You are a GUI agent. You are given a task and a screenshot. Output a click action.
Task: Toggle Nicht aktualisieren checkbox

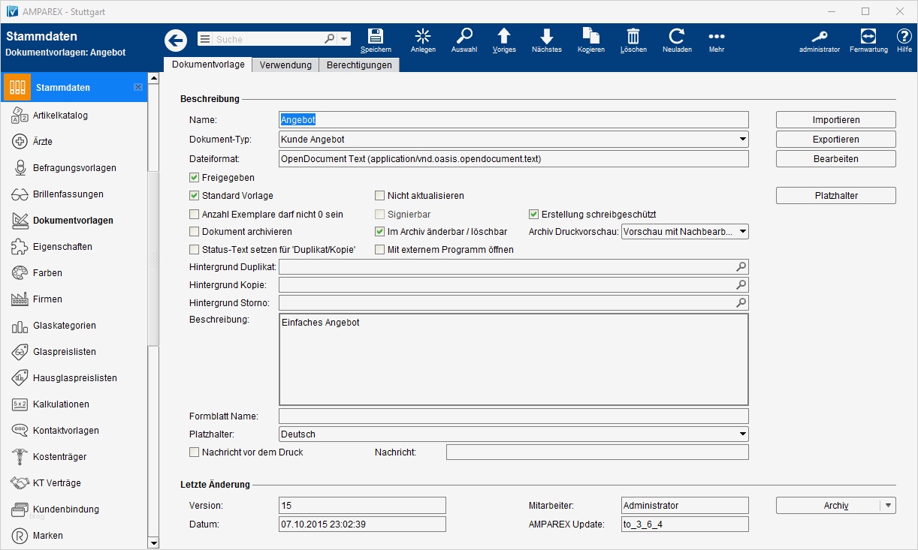pyautogui.click(x=380, y=196)
